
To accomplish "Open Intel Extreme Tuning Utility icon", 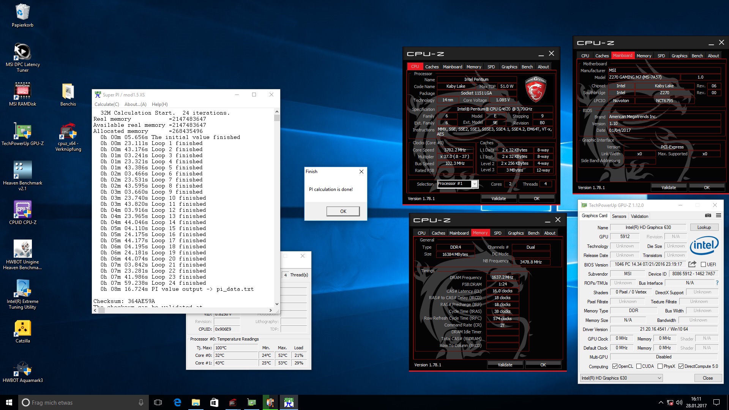I will tap(22, 294).
